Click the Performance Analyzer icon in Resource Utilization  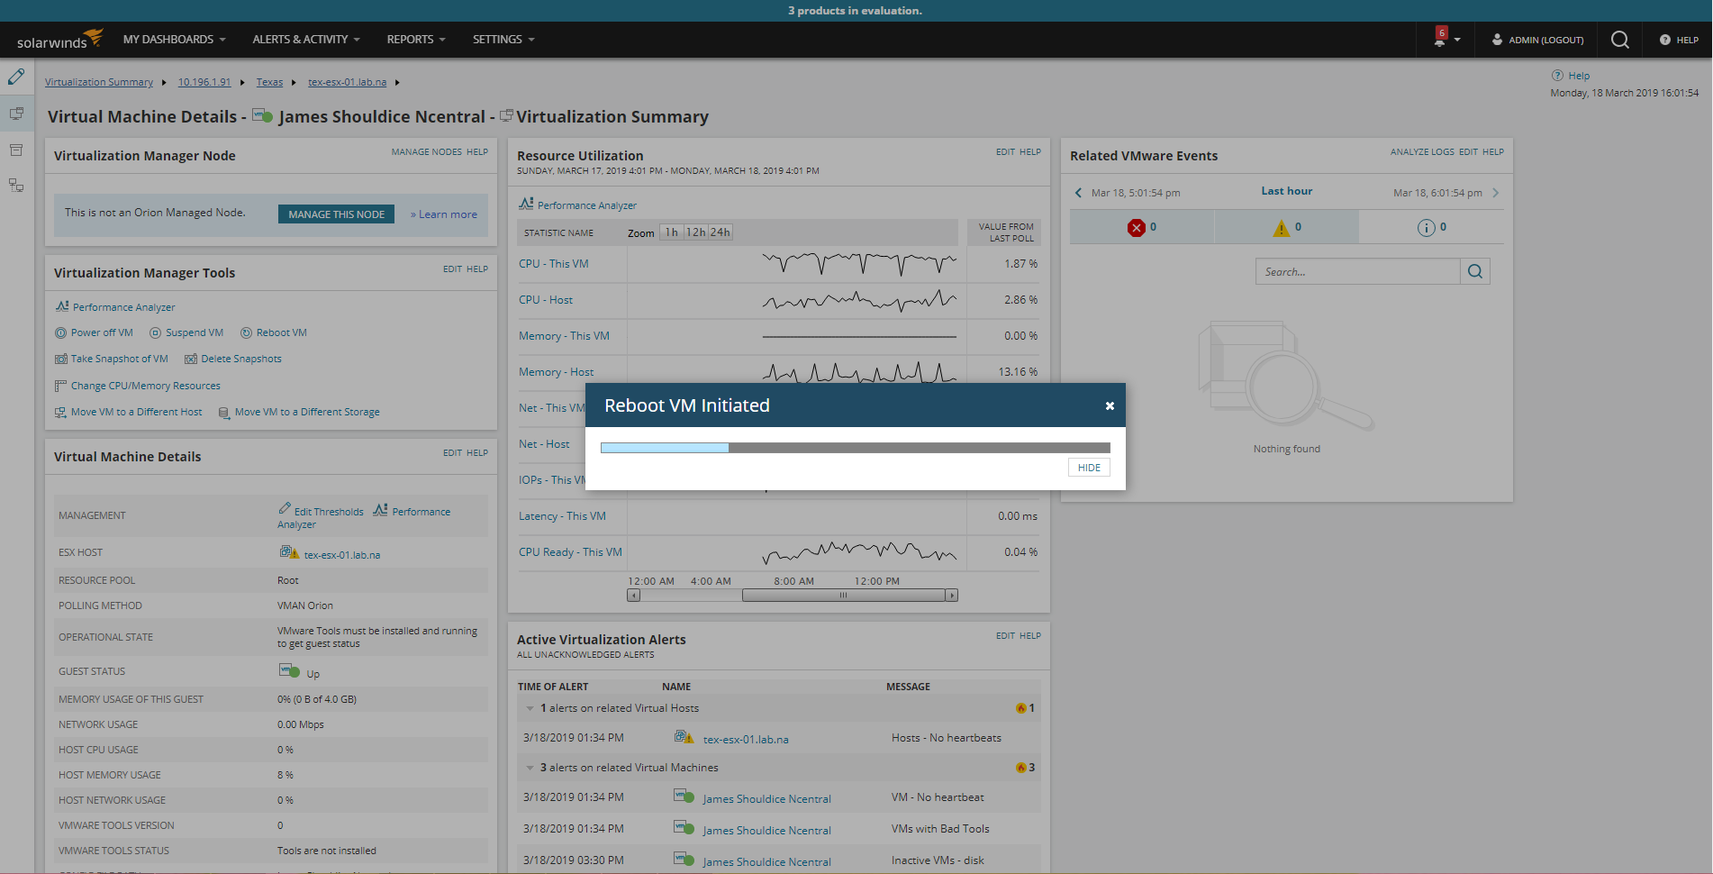click(x=526, y=205)
